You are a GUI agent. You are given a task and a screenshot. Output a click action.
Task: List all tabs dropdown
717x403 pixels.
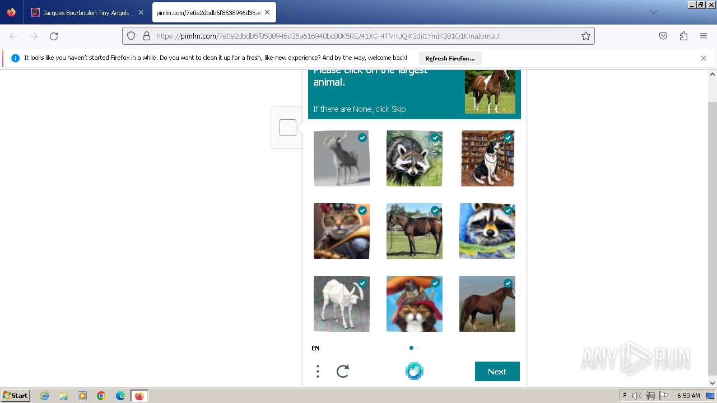coord(653,12)
